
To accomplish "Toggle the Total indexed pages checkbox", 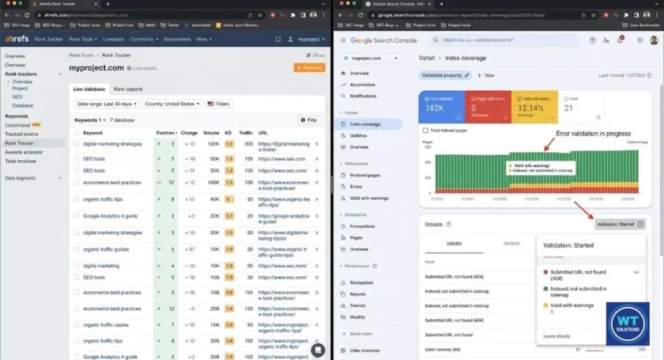I will 425,130.
